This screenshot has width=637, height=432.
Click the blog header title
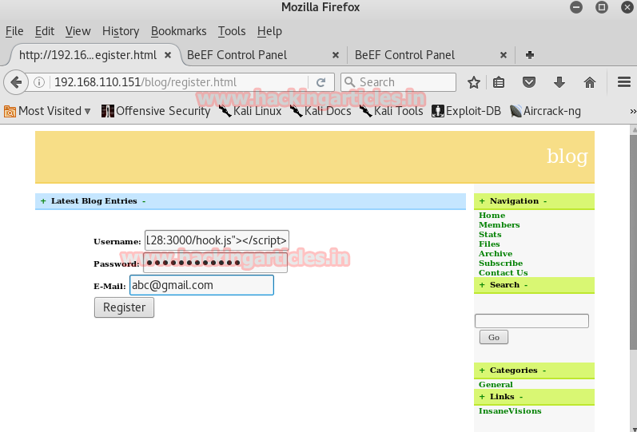(x=567, y=157)
